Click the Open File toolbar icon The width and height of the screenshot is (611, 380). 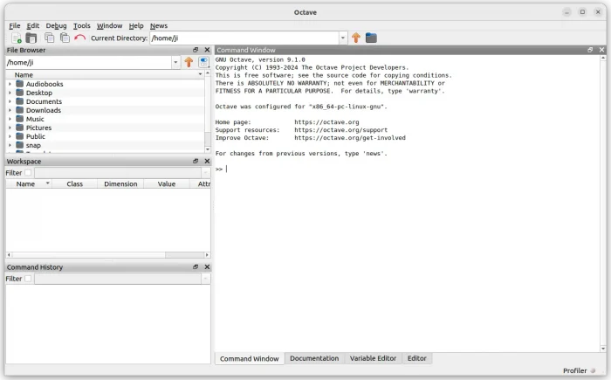pyautogui.click(x=31, y=38)
